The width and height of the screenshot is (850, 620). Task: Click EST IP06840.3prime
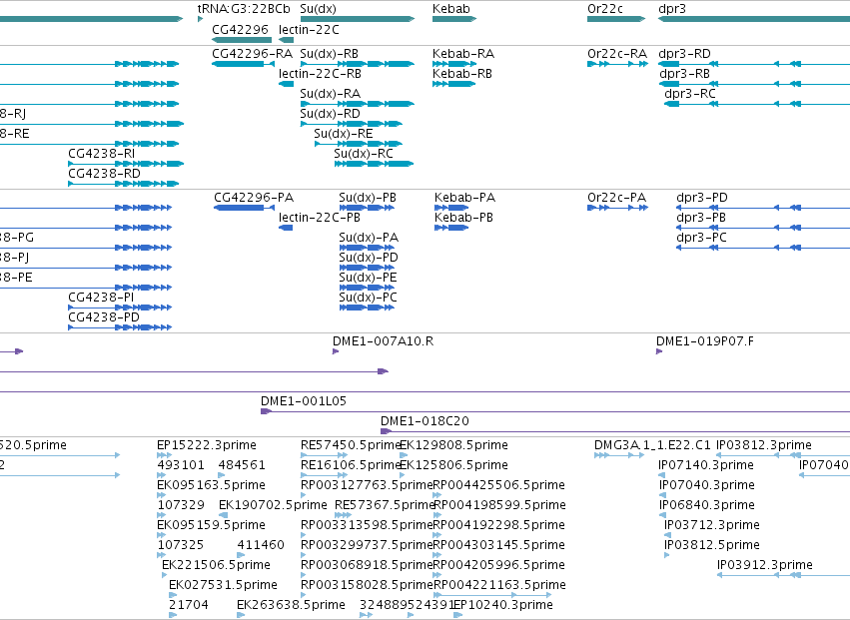[x=662, y=515]
